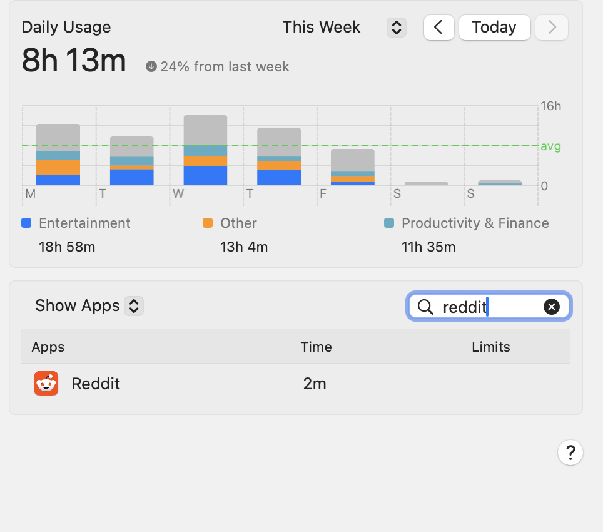
Task: Click the magnifying glass search icon
Action: (425, 307)
